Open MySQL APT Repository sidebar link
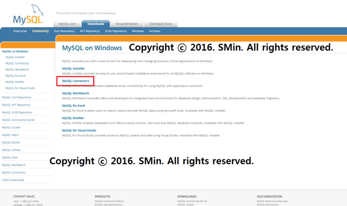The height and width of the screenshot is (206, 347). [16, 105]
